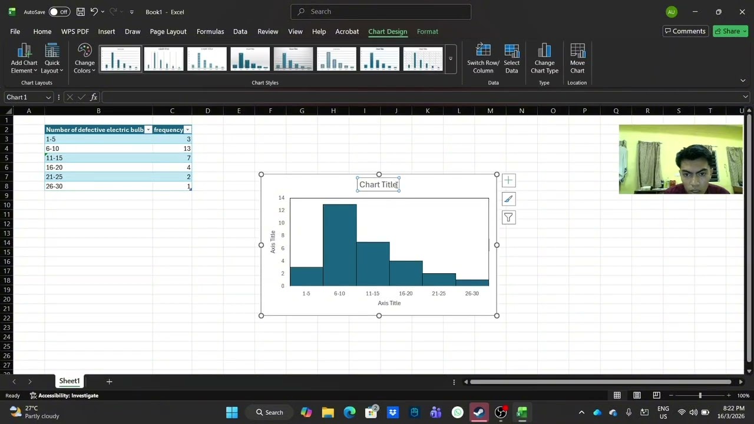Viewport: 754px width, 424px height.
Task: Click the Redo button
Action: 113,12
